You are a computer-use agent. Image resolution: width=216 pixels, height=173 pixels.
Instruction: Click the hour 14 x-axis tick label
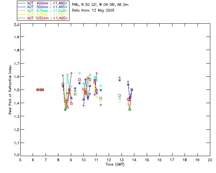(134, 160)
